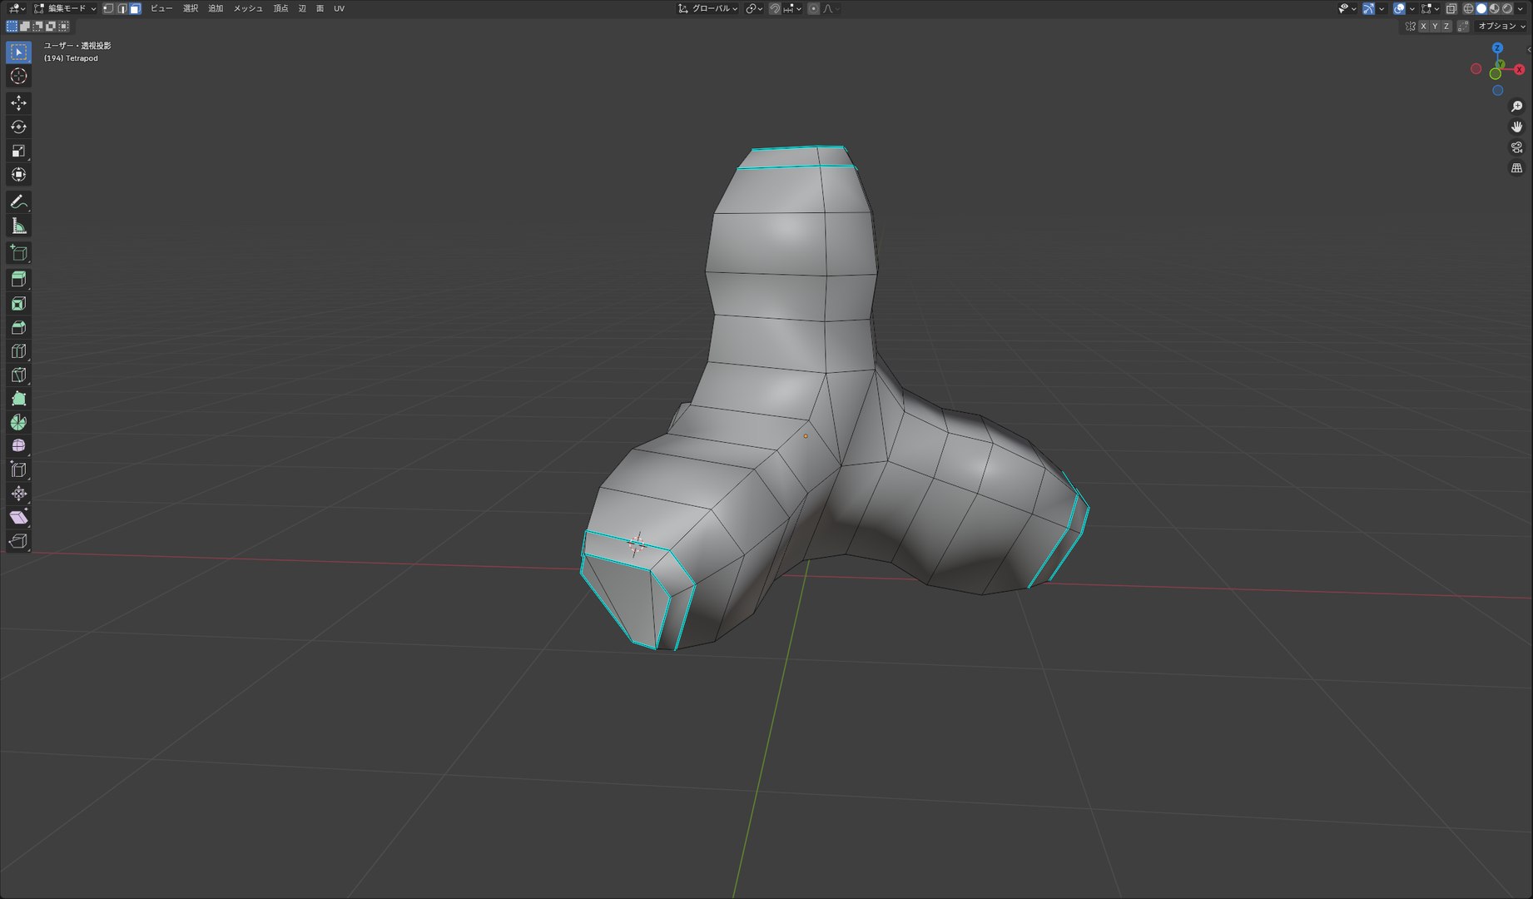
Task: Open the mesh edit overlay dropdown
Action: pyautogui.click(x=1431, y=8)
